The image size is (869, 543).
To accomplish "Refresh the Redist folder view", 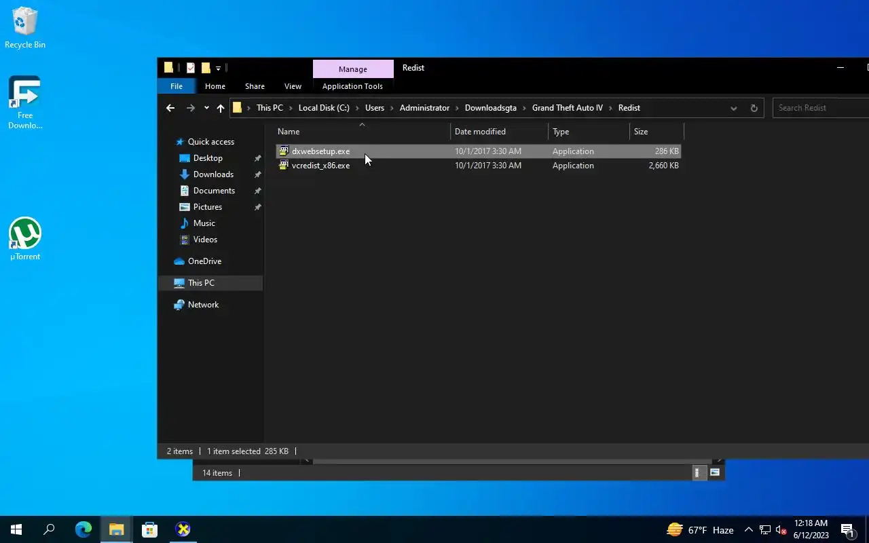I will 754,108.
